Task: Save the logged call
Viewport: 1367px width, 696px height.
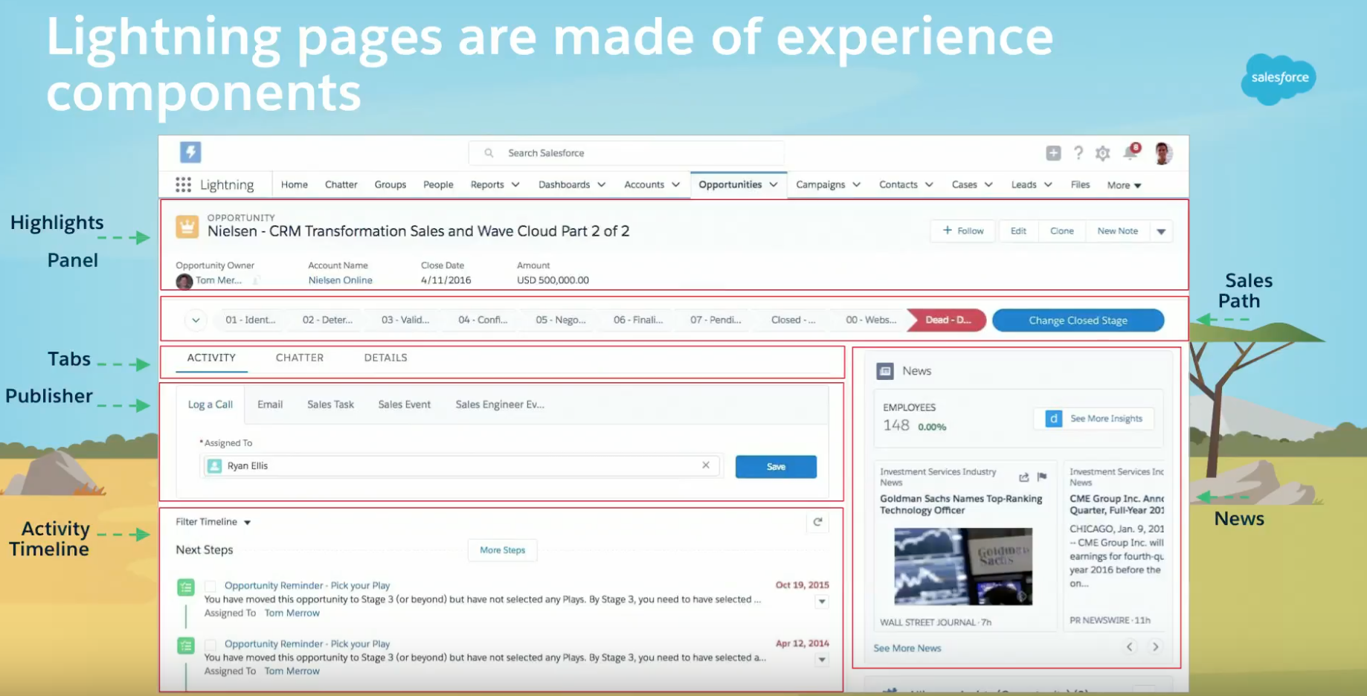Action: coord(776,467)
